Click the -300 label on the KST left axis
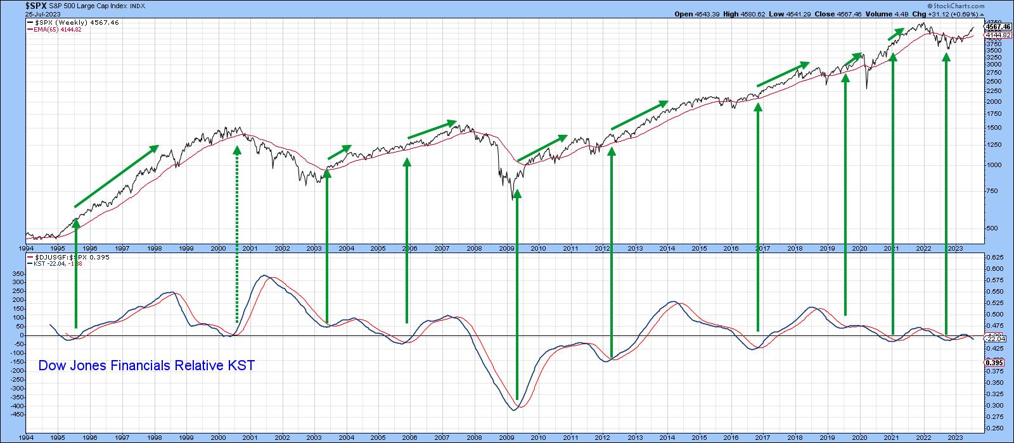The height and width of the screenshot is (443, 1014). (x=16, y=389)
